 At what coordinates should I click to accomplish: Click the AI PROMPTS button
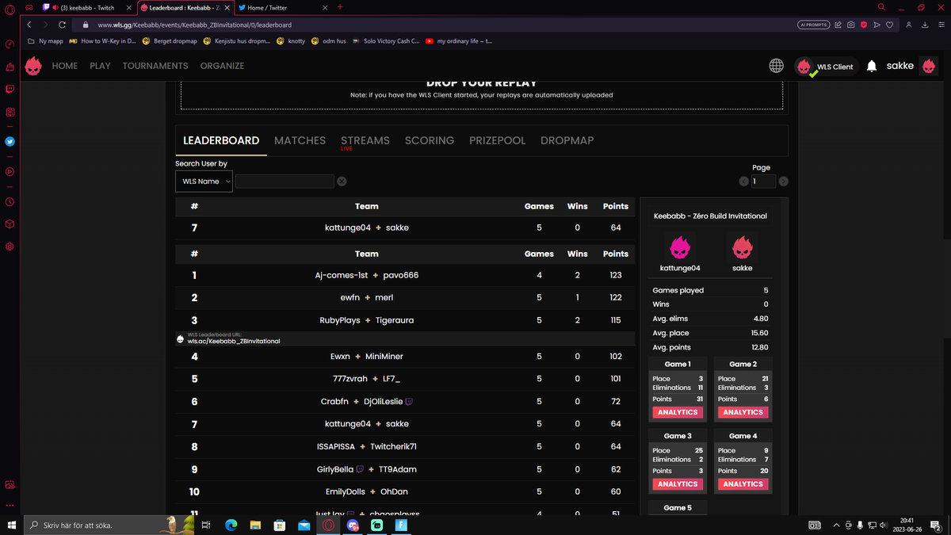coord(813,25)
